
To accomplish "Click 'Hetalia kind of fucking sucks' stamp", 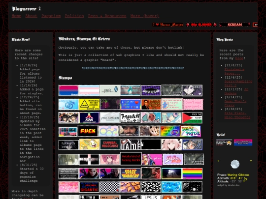I will 131,159.
